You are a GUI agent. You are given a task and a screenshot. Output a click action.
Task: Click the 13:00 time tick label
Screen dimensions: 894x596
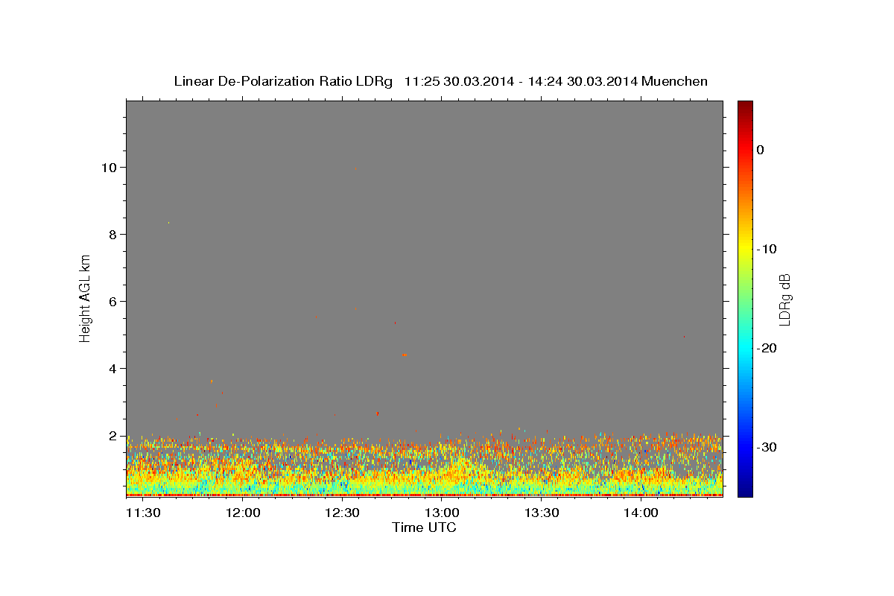coord(441,513)
